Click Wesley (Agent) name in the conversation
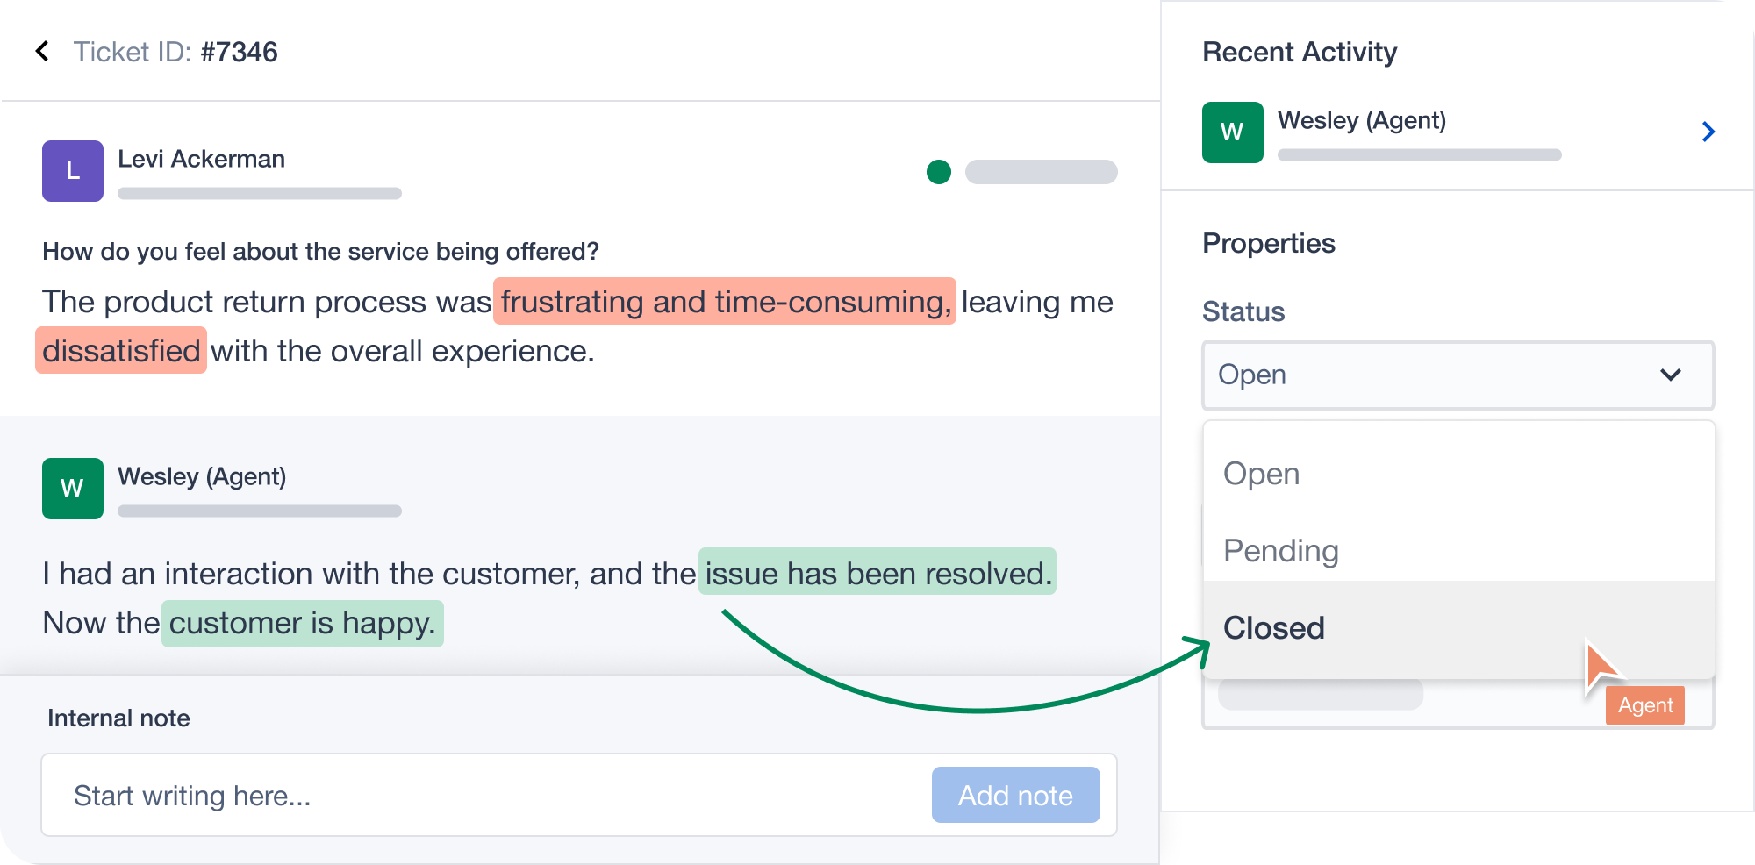The width and height of the screenshot is (1755, 865). coord(202,476)
